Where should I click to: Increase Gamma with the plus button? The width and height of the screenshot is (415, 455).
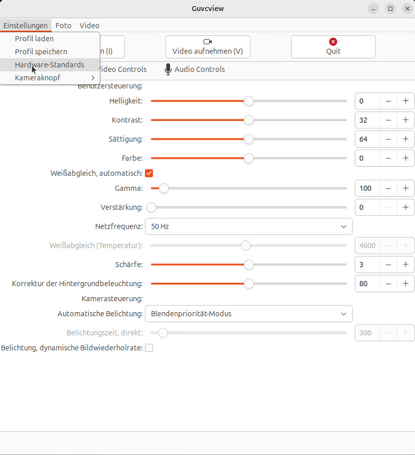click(406, 188)
